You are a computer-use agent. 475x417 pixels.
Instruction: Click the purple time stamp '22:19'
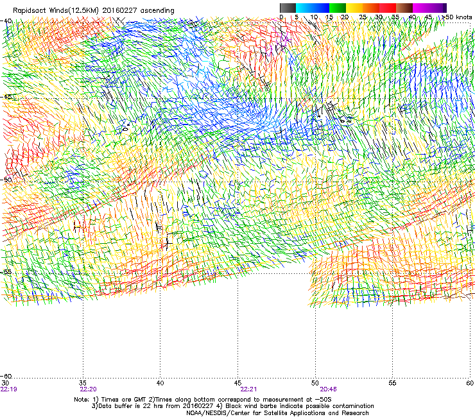tap(9, 389)
